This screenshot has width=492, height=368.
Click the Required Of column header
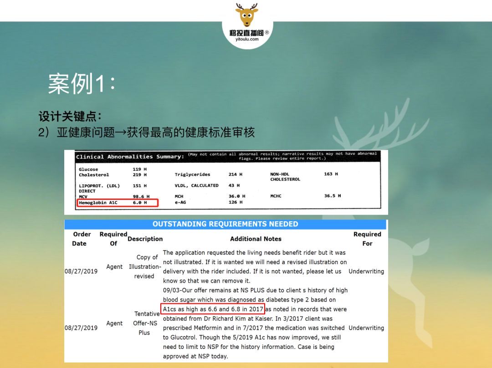click(113, 239)
